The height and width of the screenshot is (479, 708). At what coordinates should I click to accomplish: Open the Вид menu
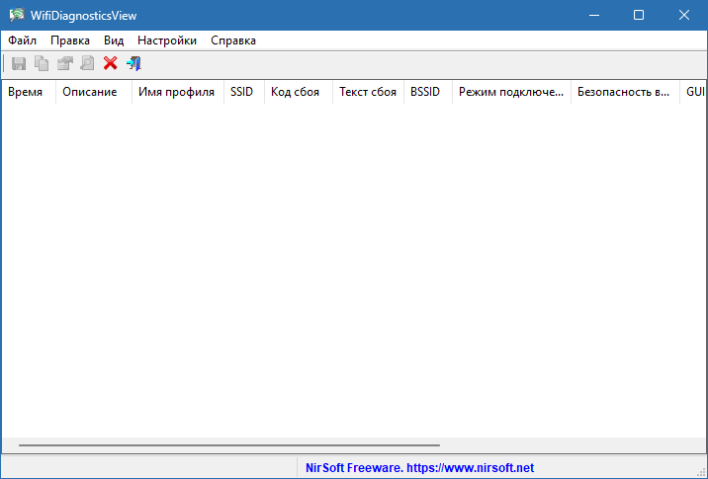(114, 40)
